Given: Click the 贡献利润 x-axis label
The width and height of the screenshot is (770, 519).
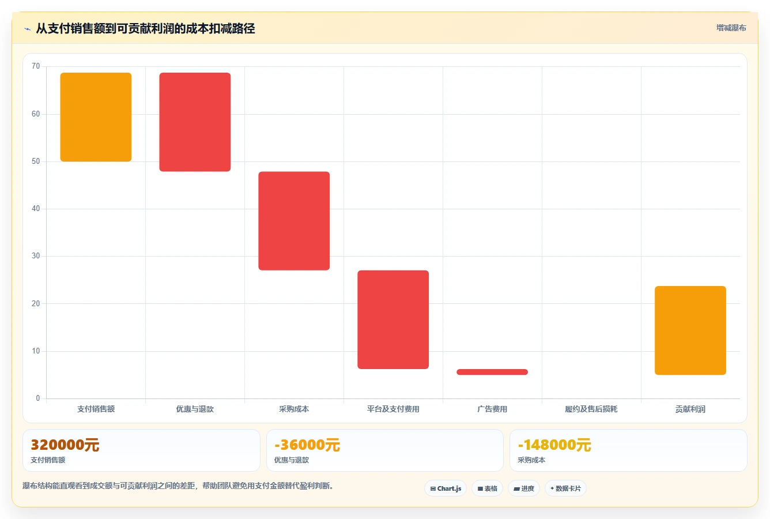Looking at the screenshot, I should [690, 409].
